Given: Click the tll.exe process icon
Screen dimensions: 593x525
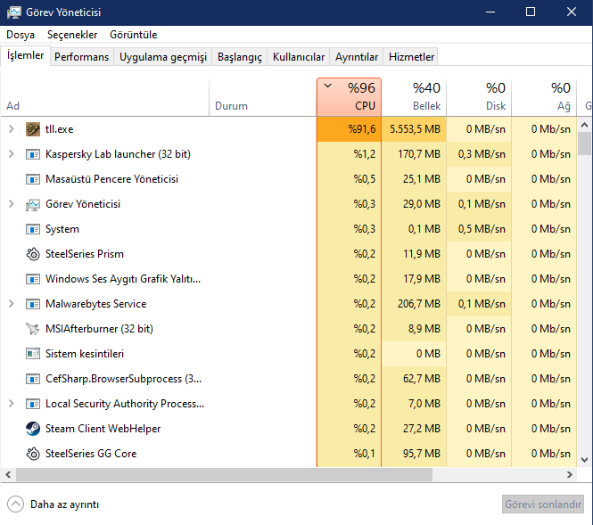Looking at the screenshot, I should tap(33, 129).
